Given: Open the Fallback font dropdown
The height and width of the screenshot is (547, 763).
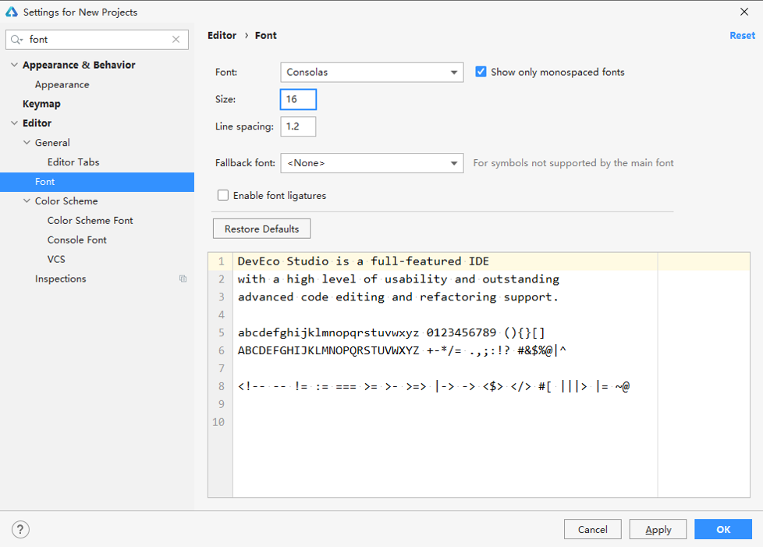Looking at the screenshot, I should click(372, 163).
